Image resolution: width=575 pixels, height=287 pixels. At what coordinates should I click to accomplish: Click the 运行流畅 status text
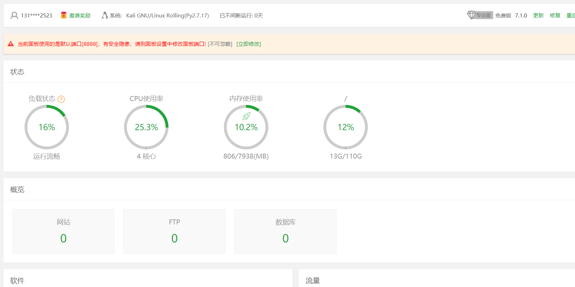[47, 156]
